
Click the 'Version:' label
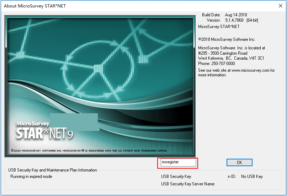pos(214,20)
